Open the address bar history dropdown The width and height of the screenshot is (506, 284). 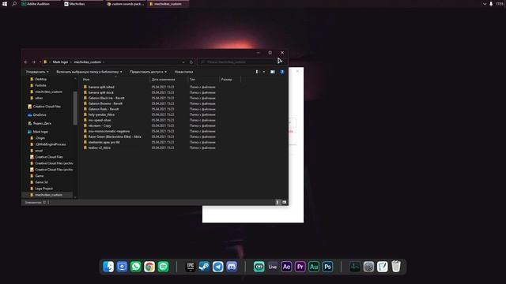point(183,62)
